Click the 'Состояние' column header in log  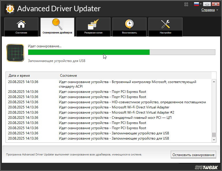click(68, 76)
